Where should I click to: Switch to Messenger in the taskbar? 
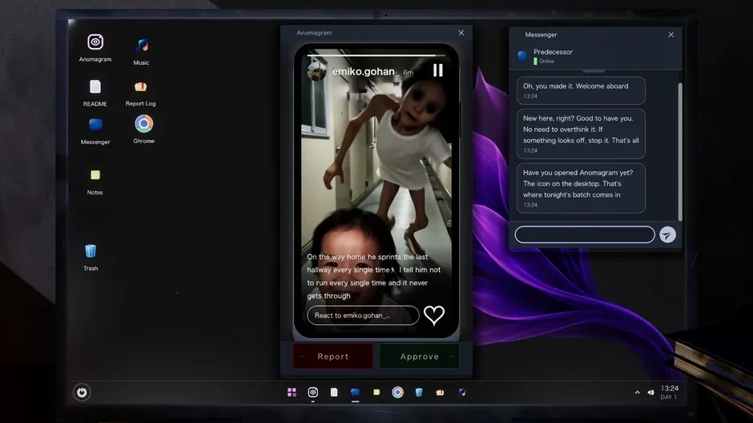tap(355, 393)
